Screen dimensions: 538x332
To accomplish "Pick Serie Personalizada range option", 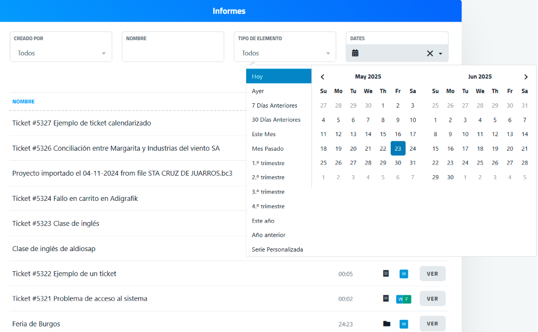I will coord(277,249).
